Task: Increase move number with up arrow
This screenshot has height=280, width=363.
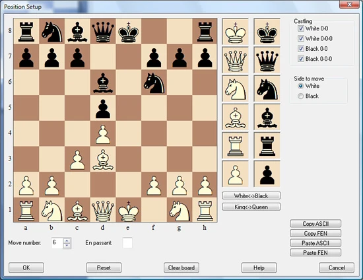Action: [x=67, y=240]
